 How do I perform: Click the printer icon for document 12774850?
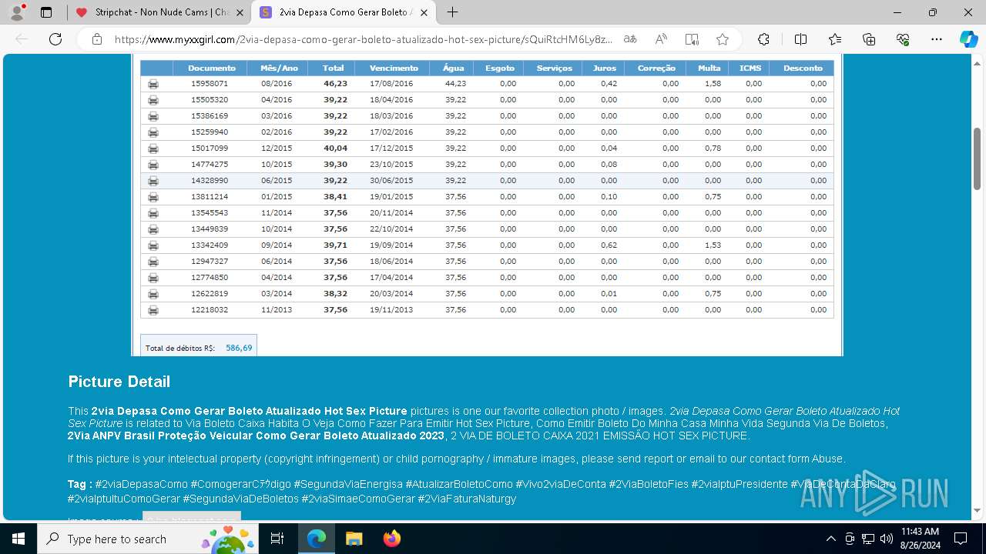click(x=153, y=278)
